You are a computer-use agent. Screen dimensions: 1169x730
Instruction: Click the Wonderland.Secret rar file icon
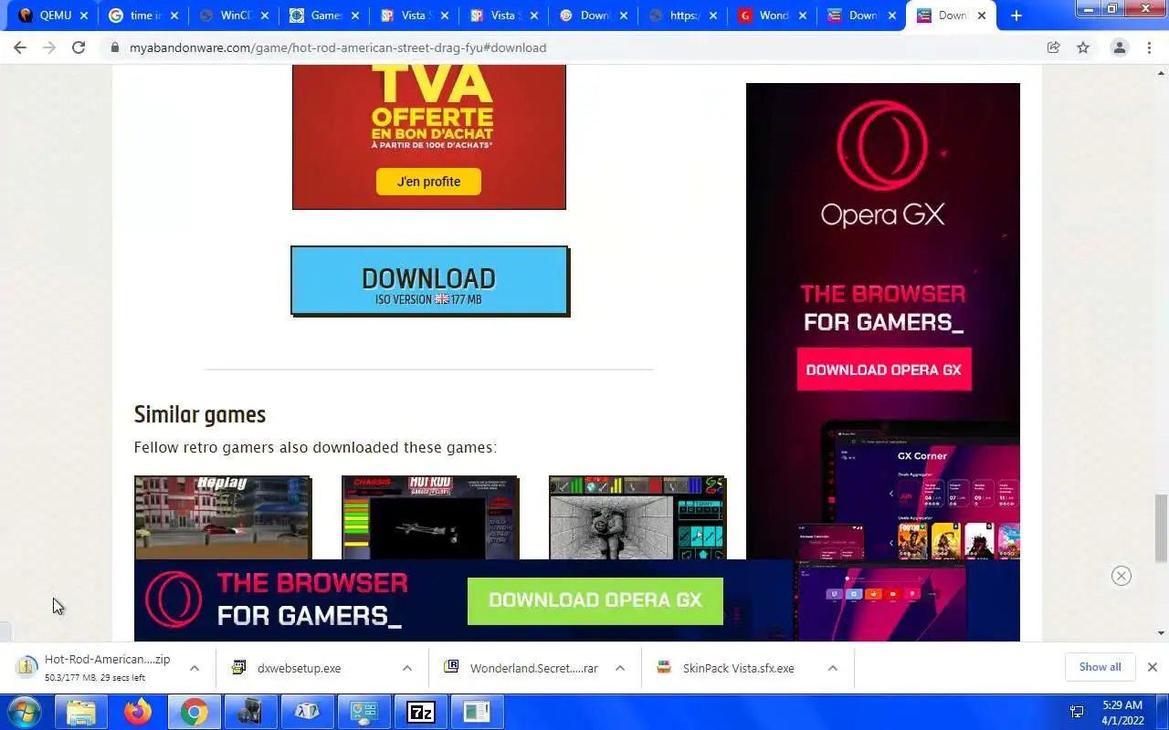pos(451,667)
